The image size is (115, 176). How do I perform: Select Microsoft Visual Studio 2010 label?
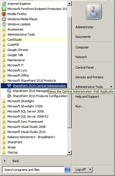click(26, 132)
